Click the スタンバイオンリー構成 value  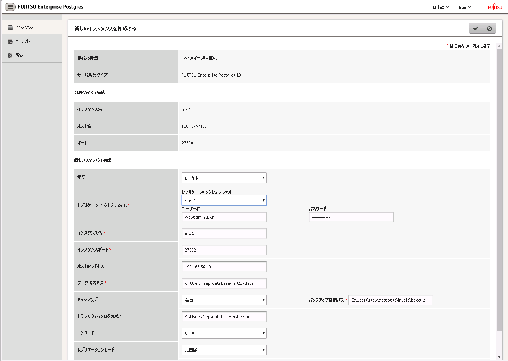[x=199, y=58]
